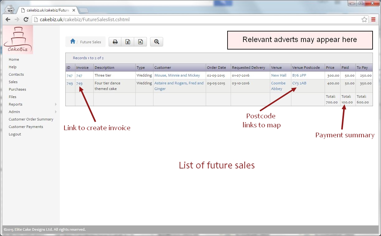Image resolution: width=381 pixels, height=236 pixels.
Task: Collapse the Future Sales breadcrumb item
Action: [90, 41]
